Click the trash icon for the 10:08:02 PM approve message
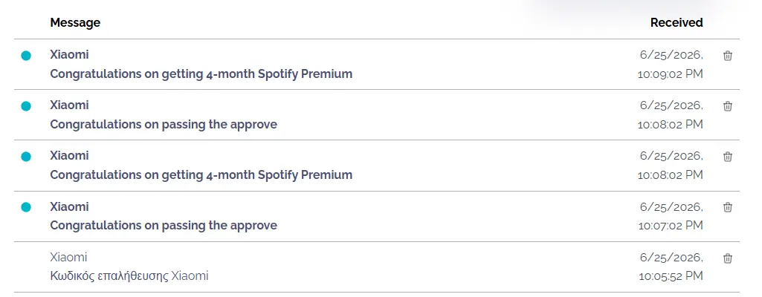762x297 pixels. coord(728,106)
